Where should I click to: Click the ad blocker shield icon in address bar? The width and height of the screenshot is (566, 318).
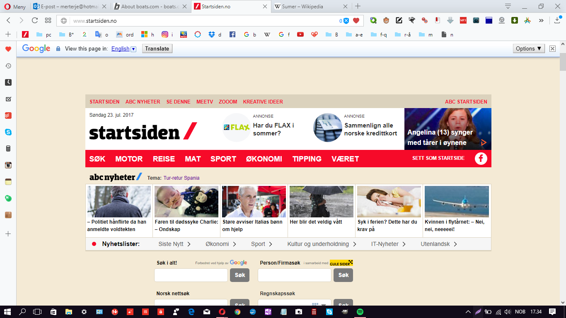[x=346, y=21]
